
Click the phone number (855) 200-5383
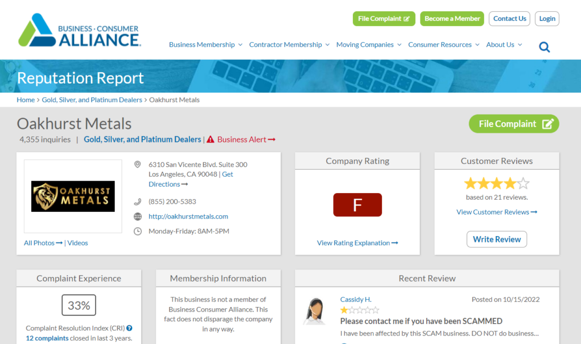click(x=172, y=202)
